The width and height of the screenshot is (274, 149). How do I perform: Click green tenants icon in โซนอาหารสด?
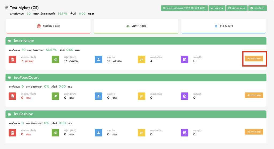[55, 60]
